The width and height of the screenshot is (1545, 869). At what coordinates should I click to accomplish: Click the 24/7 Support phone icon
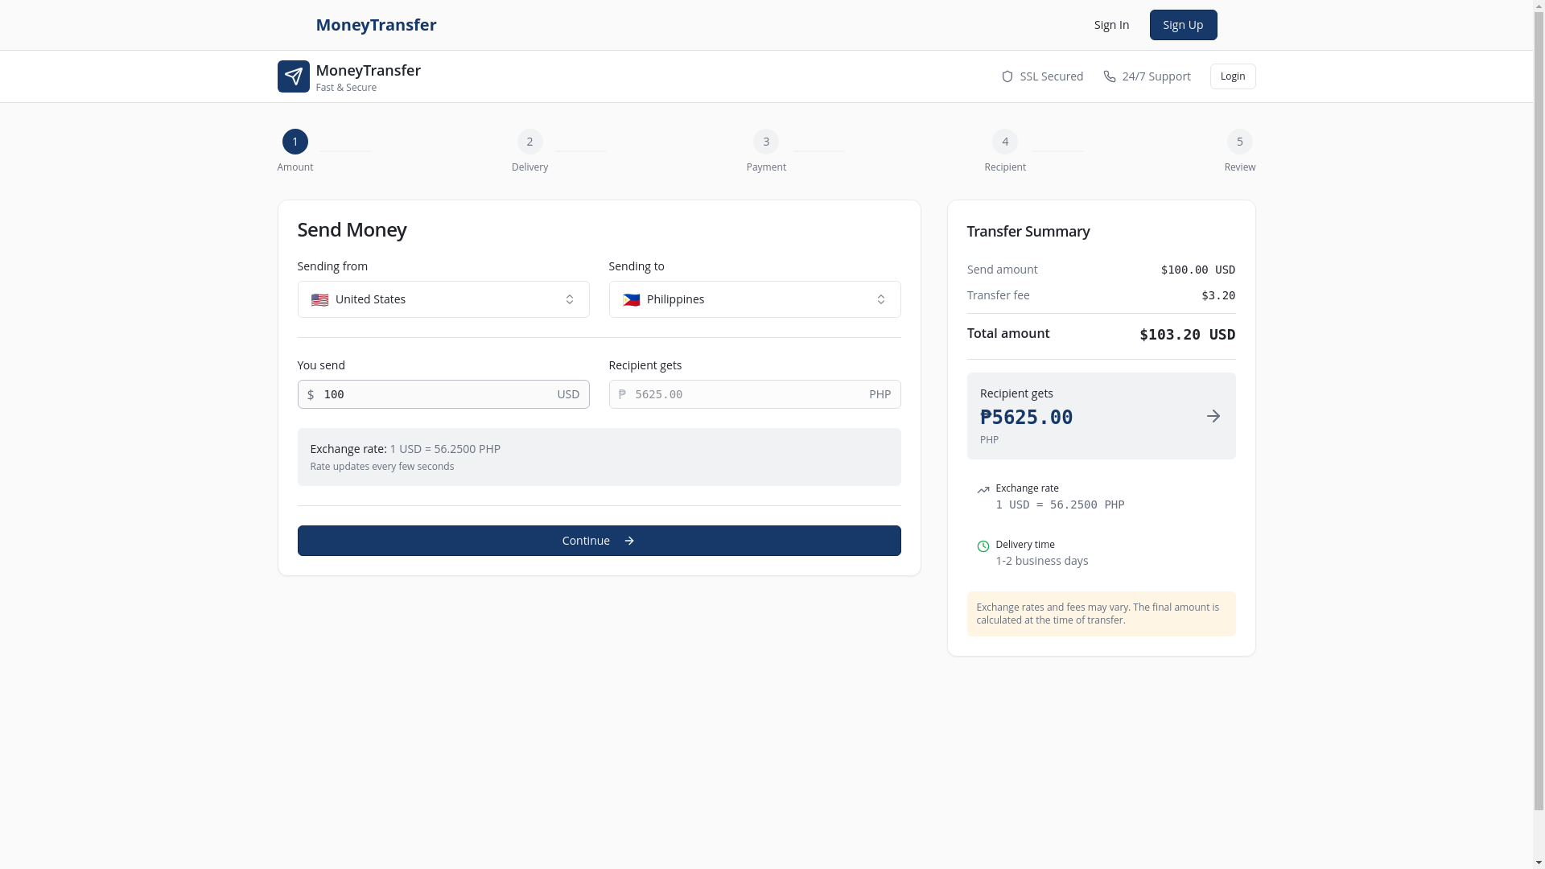(x=1110, y=76)
